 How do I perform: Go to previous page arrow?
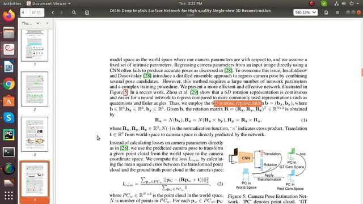click(x=53, y=12)
